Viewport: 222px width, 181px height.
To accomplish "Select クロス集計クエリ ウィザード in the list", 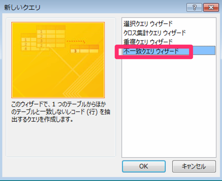I will point(155,33).
